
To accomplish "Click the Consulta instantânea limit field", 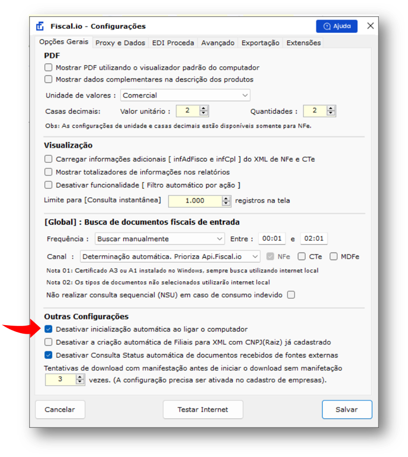I will click(x=195, y=201).
